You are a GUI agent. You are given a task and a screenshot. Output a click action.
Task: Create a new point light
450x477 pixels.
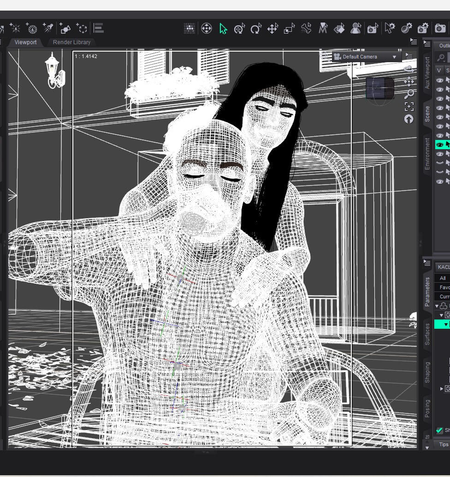coord(15,28)
